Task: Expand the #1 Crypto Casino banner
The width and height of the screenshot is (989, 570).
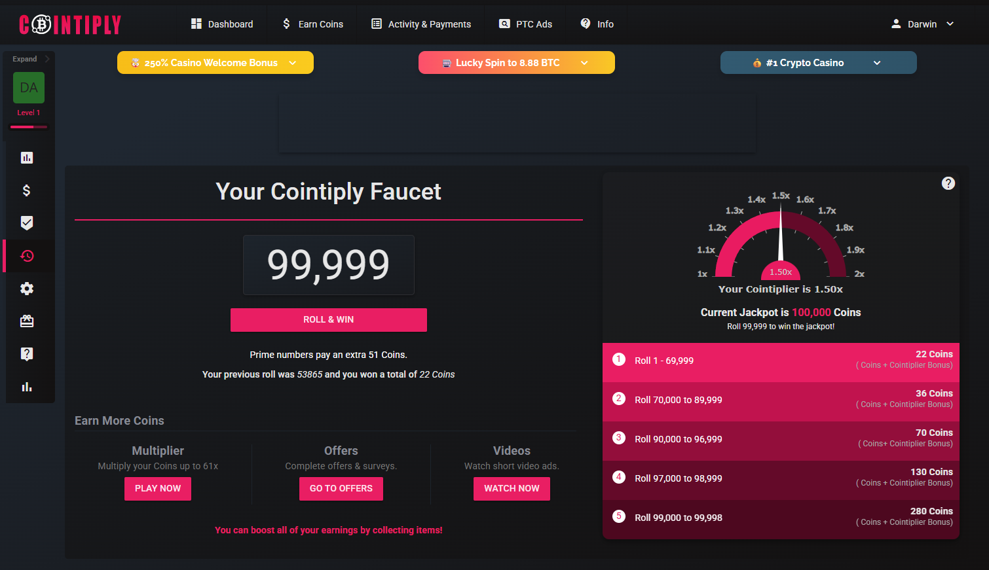Action: coord(819,63)
